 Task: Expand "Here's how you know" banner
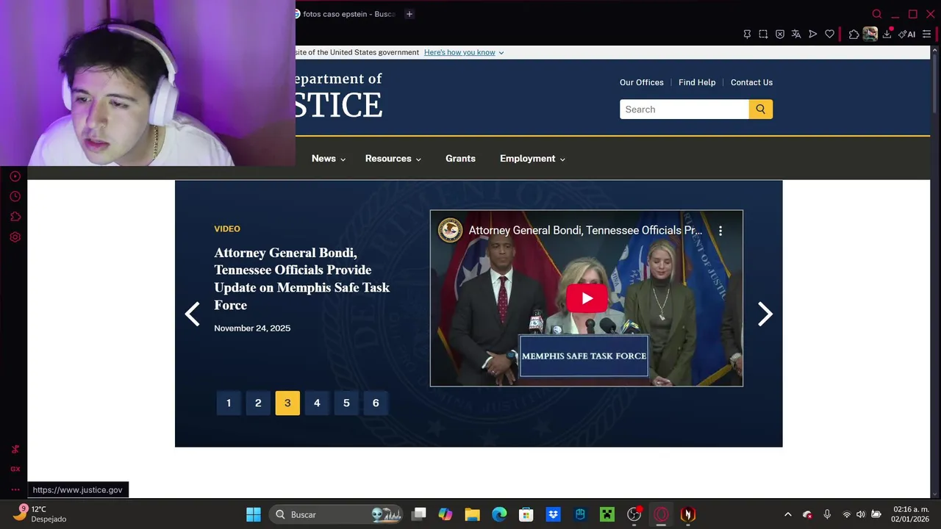click(464, 52)
